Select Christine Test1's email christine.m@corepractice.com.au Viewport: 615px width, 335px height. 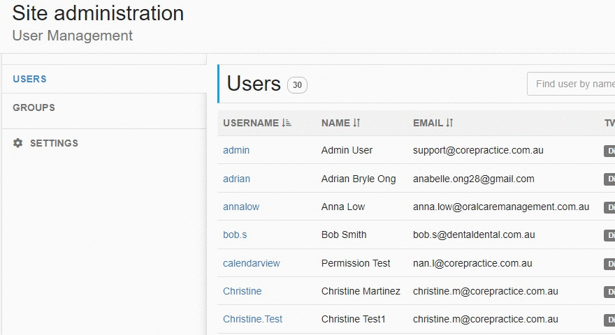tap(486, 319)
